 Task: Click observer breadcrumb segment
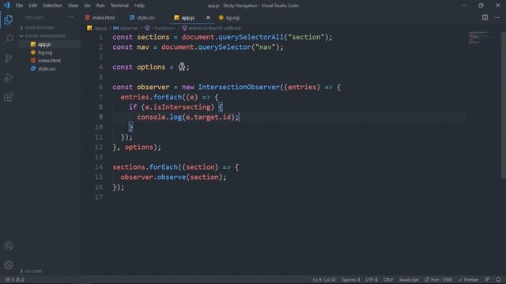pos(129,28)
